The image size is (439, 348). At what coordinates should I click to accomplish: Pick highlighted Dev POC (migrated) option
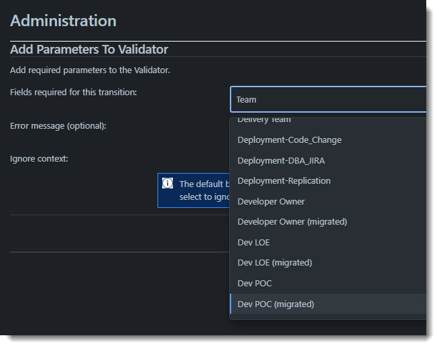click(x=328, y=304)
